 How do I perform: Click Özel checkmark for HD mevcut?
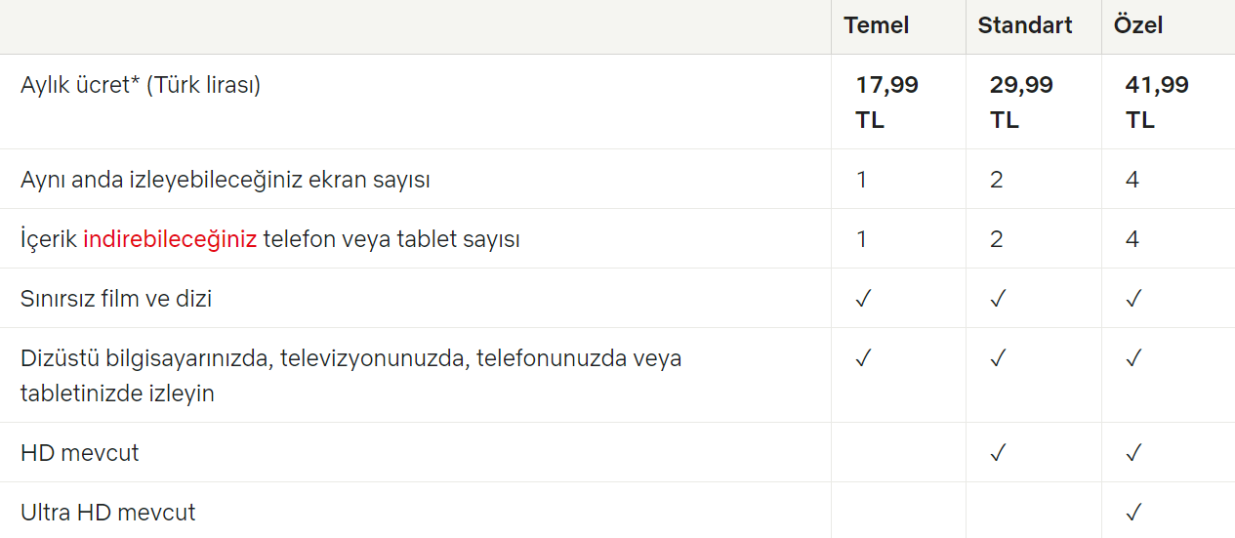click(1133, 453)
